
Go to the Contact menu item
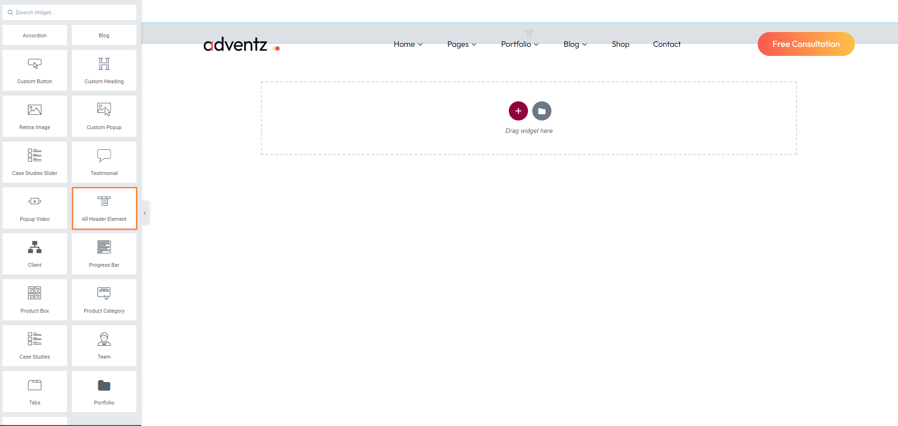(x=666, y=44)
